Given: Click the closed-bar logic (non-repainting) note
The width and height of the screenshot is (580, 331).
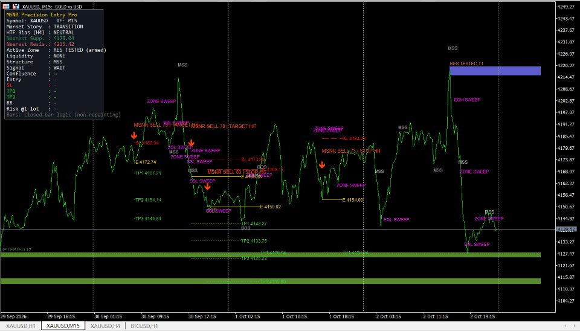Looking at the screenshot, I should pyautogui.click(x=63, y=115).
